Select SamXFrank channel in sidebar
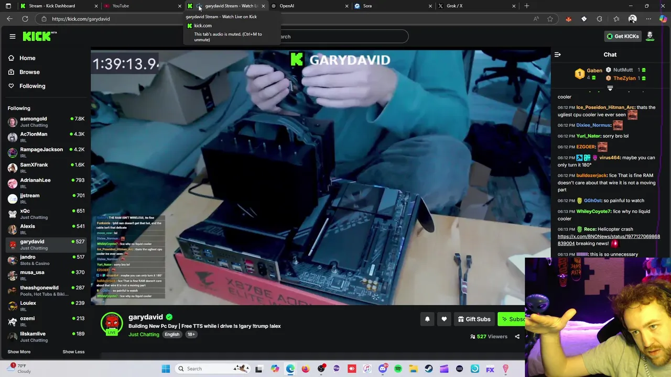 [46, 168]
